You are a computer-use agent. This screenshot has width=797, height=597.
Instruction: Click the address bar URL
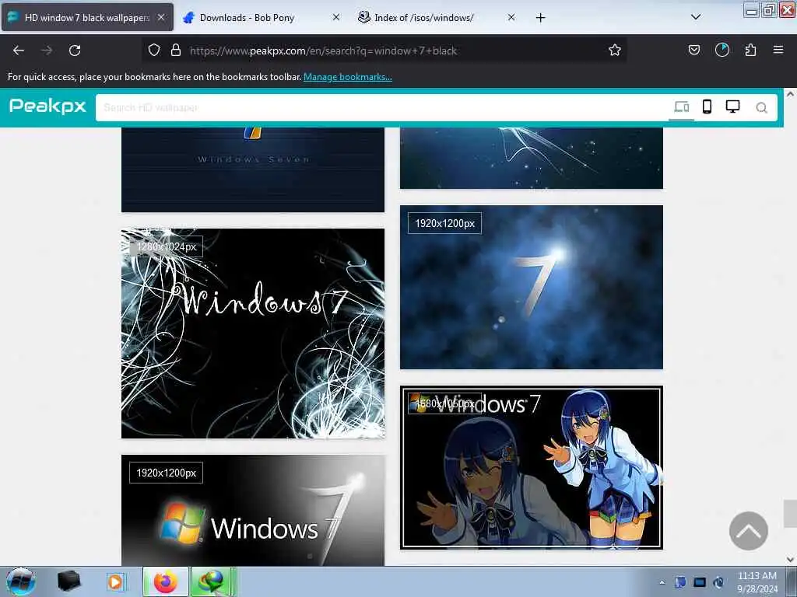323,51
